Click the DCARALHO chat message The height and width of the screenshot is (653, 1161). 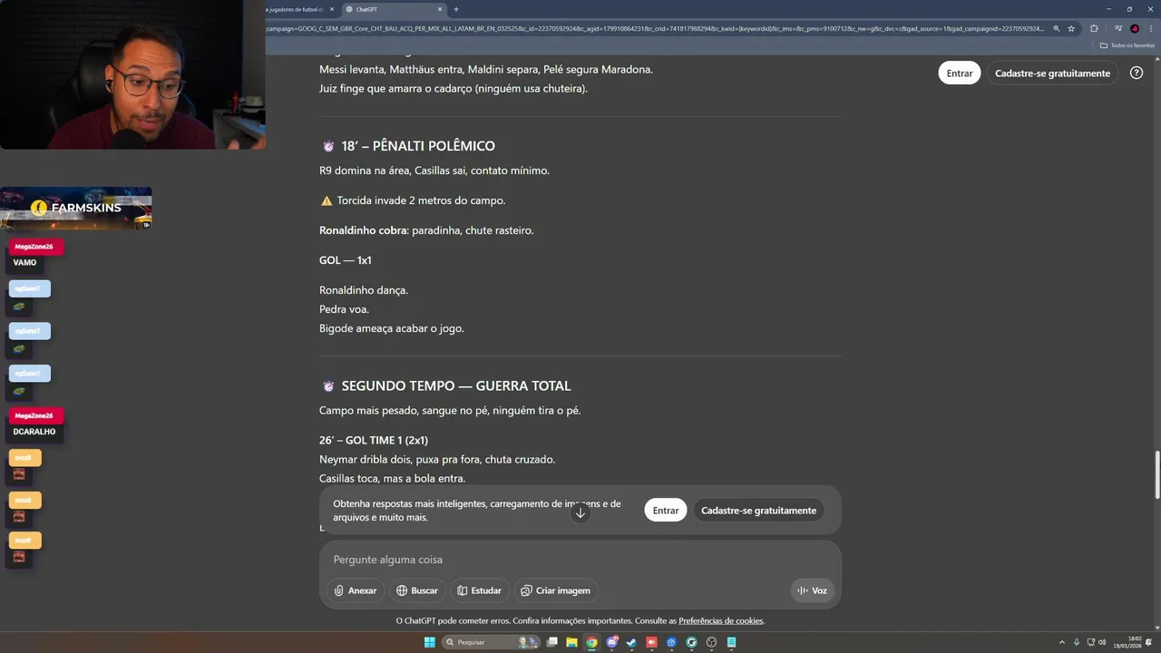[x=34, y=432]
